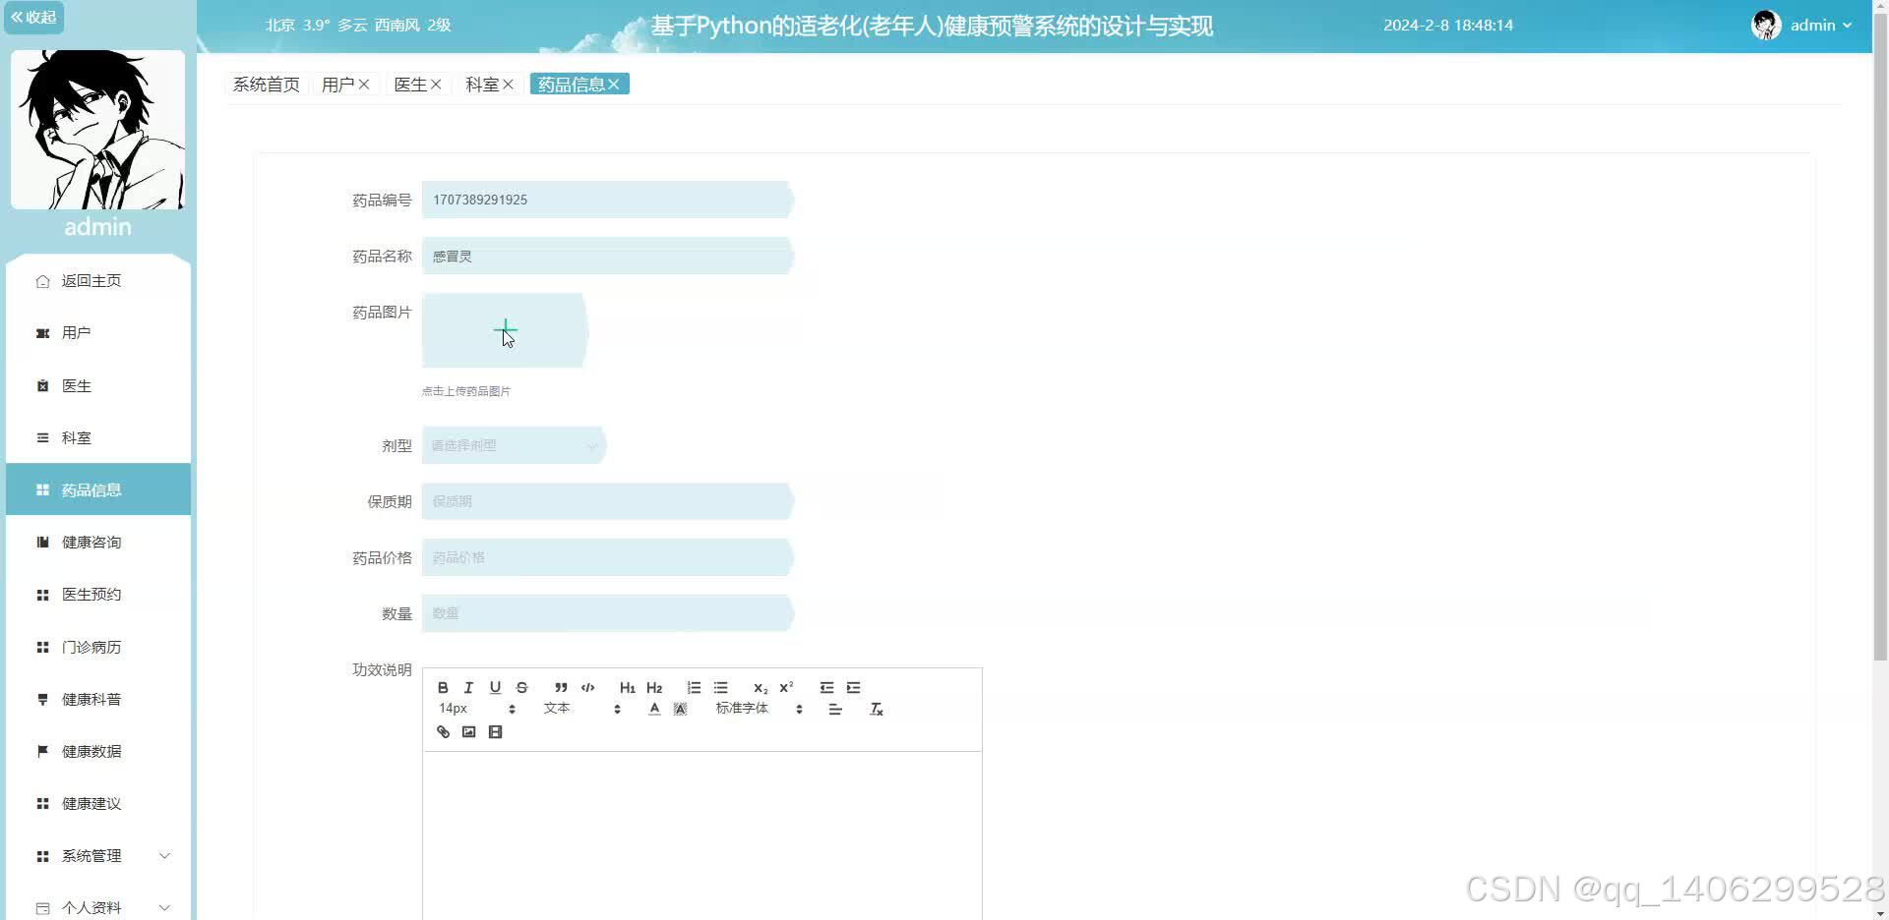Close the 药品信息 tab

tap(614, 85)
